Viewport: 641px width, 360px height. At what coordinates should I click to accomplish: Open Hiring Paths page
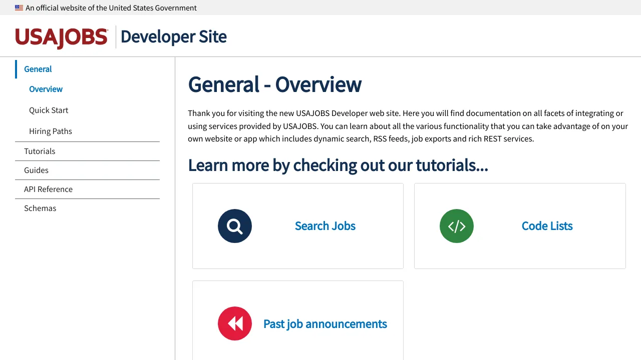click(51, 131)
